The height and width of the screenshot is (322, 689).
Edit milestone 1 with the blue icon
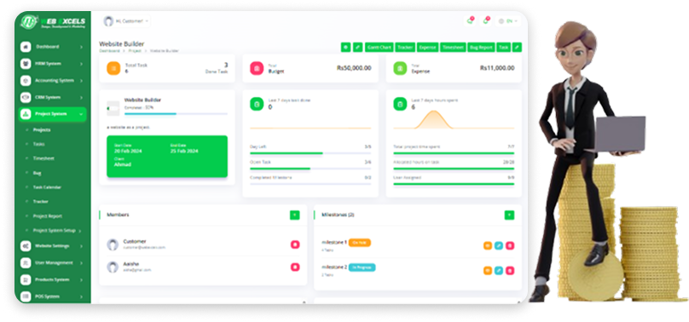(499, 245)
